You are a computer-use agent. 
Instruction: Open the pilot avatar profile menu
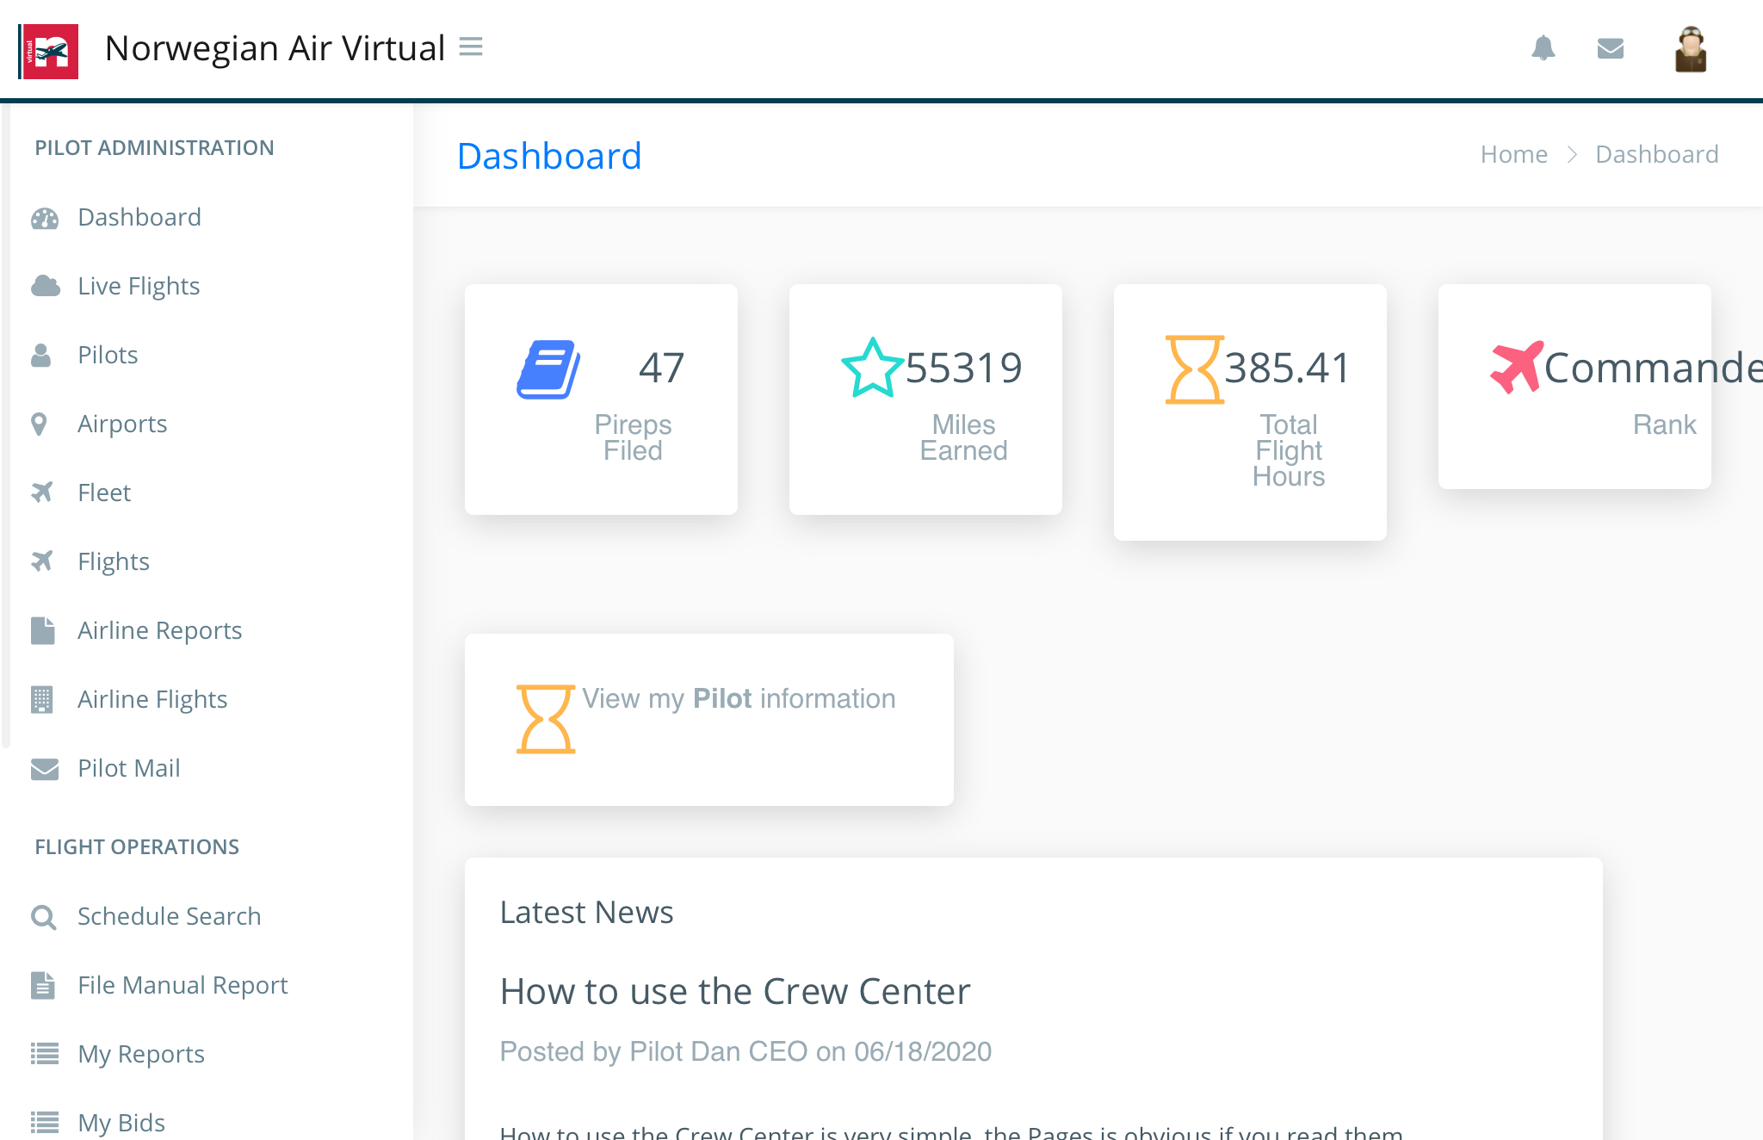pyautogui.click(x=1691, y=49)
